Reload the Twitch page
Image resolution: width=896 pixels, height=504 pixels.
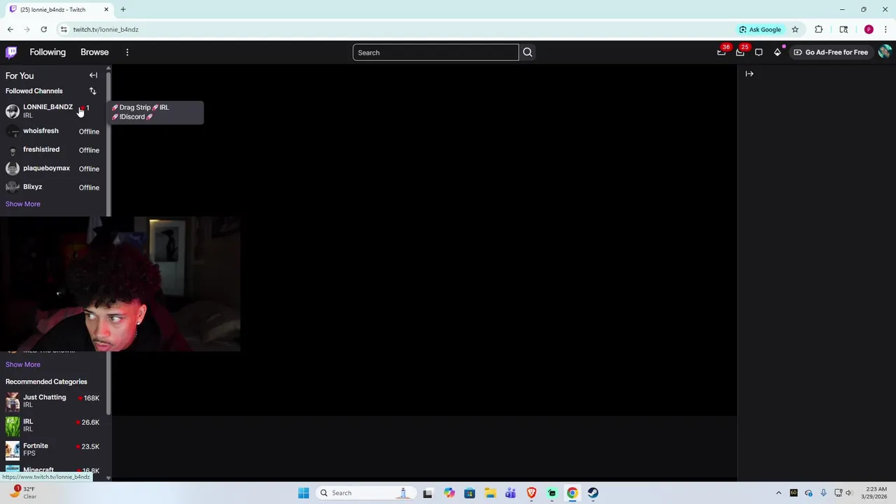coord(43,29)
